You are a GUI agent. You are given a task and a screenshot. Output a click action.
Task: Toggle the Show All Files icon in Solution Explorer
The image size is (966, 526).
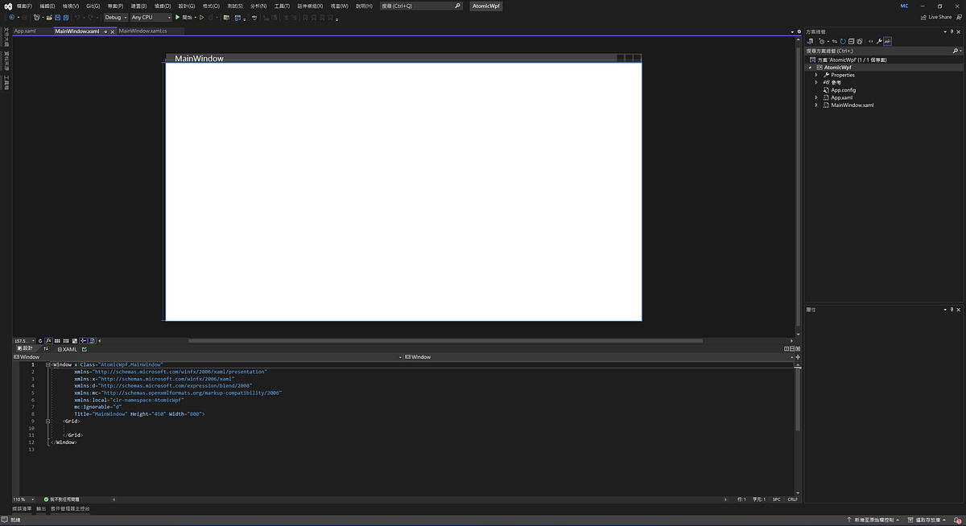858,41
